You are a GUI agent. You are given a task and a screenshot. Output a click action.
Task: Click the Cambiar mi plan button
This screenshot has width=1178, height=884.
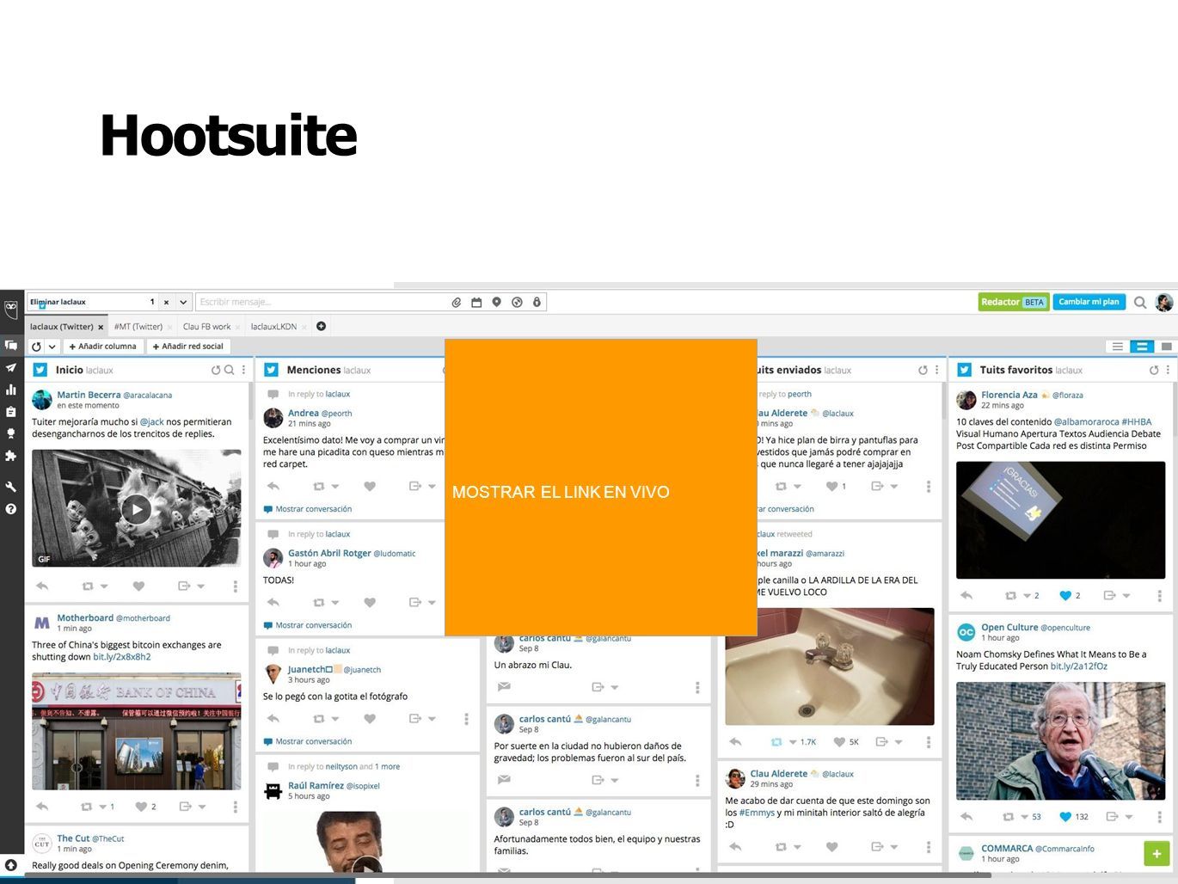(1089, 302)
